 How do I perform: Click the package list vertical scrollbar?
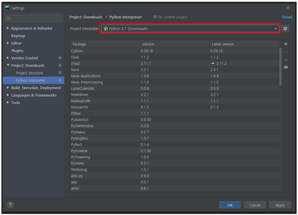point(281,67)
